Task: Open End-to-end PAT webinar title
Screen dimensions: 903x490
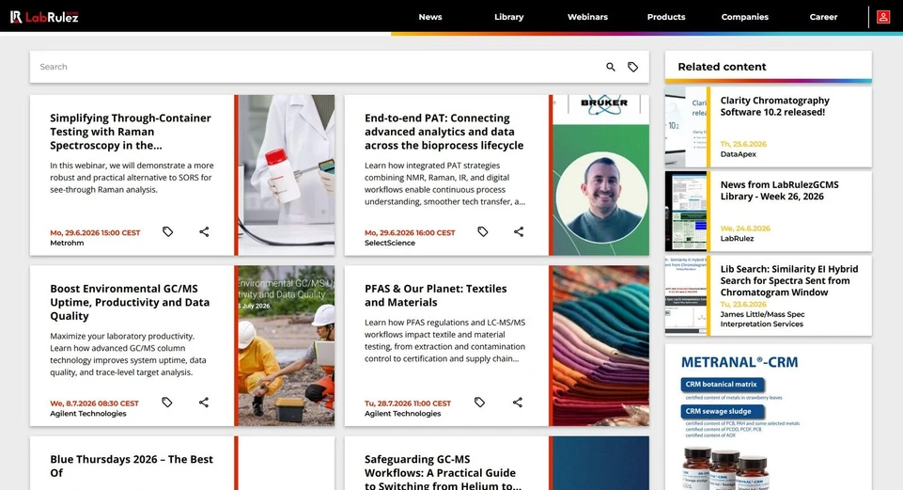Action: [444, 132]
